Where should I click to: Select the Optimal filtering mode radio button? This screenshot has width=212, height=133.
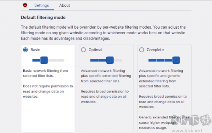click(83, 50)
